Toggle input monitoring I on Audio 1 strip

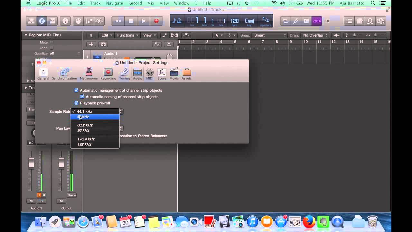point(39,195)
